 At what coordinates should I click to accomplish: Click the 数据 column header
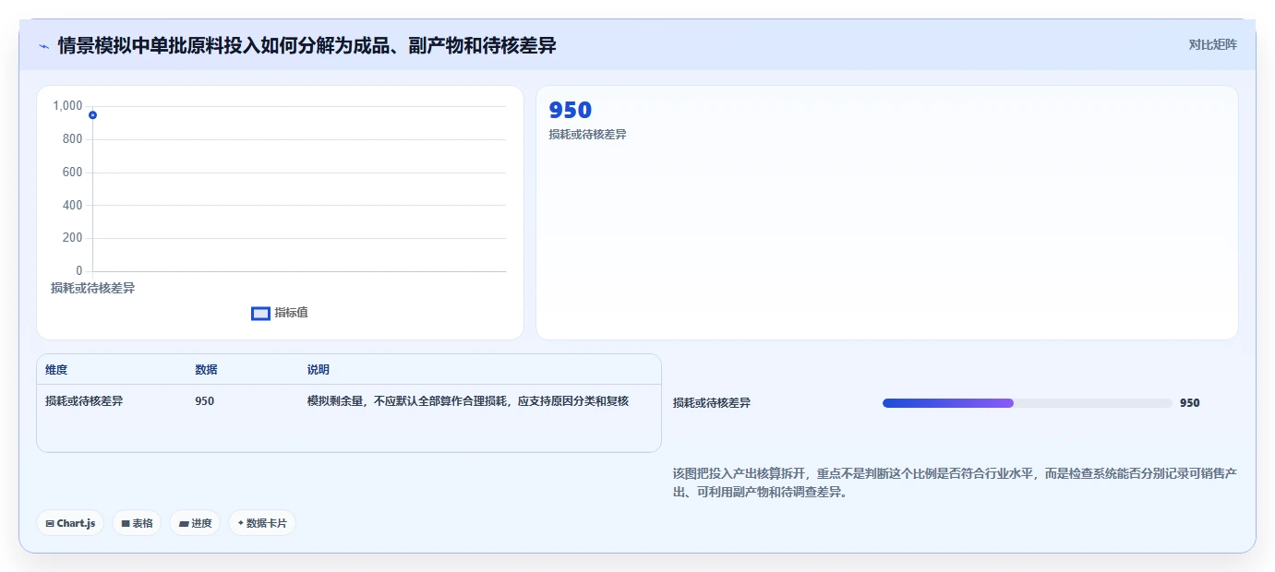point(206,370)
